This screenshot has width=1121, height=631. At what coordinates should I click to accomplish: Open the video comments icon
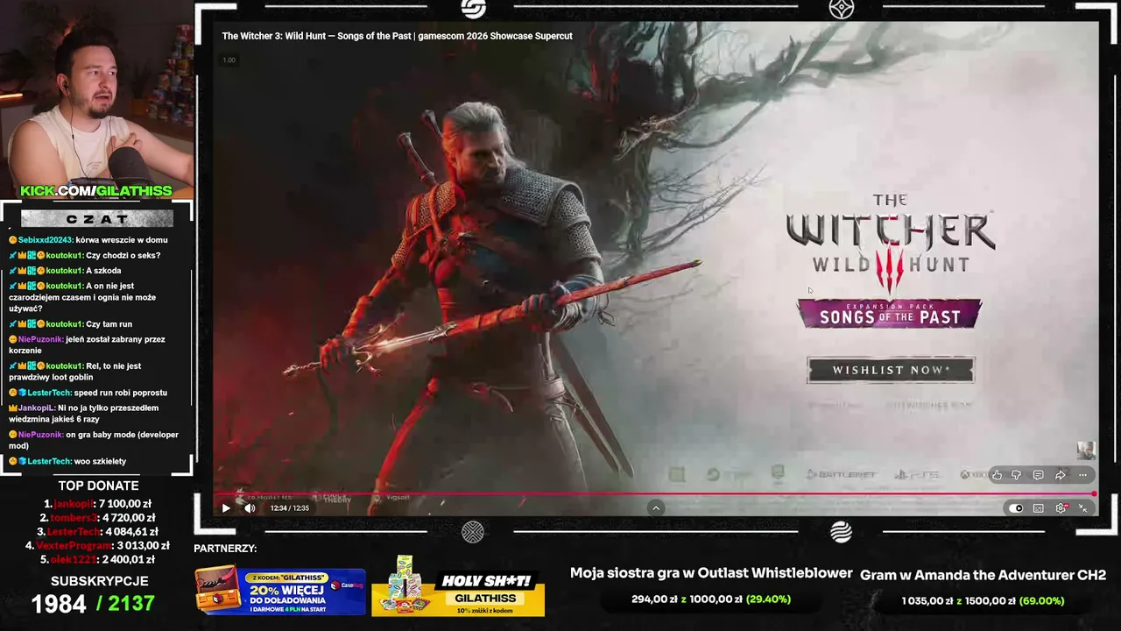[1038, 475]
